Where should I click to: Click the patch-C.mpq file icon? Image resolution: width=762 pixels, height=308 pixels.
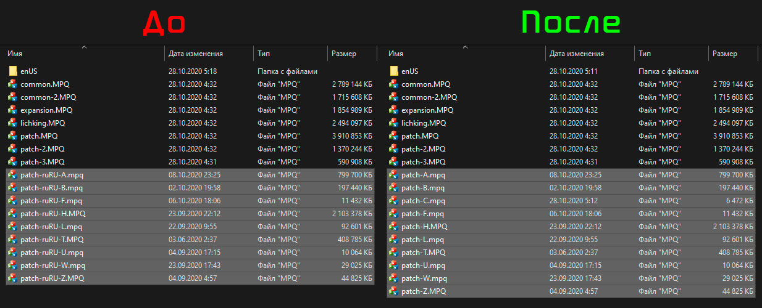click(x=394, y=201)
